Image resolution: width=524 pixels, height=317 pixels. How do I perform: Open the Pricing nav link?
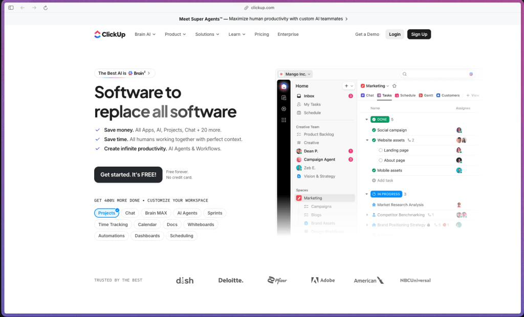click(261, 34)
